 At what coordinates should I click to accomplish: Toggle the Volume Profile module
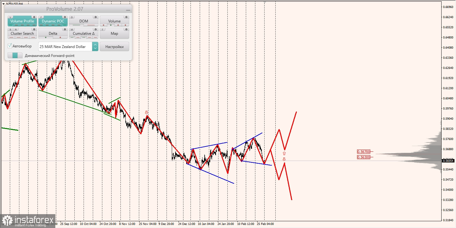(22, 21)
